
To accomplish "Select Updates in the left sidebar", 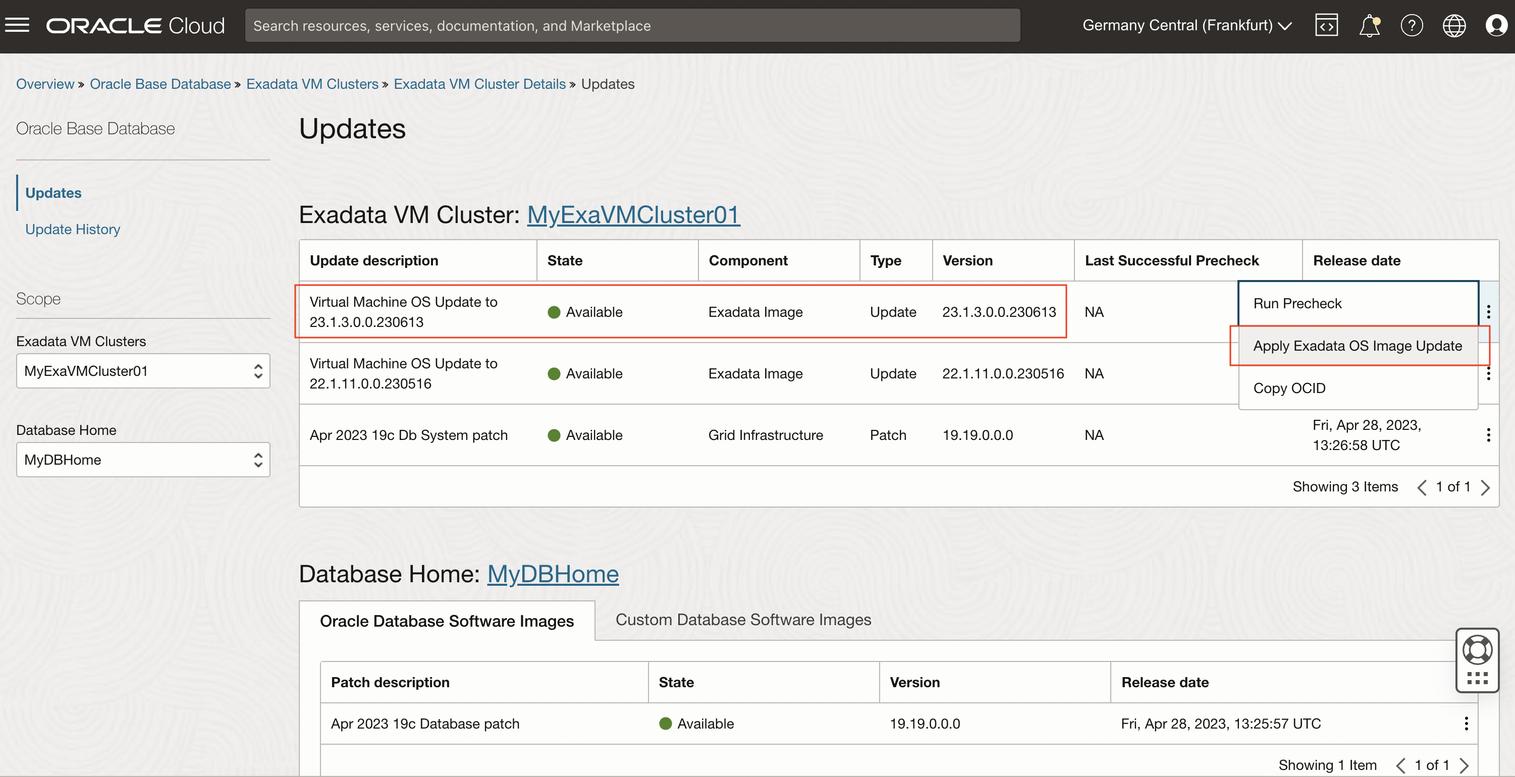I will pos(53,193).
